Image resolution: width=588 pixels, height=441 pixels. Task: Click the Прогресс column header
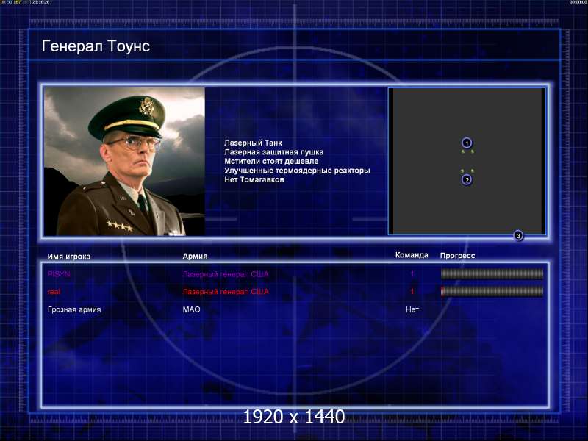457,256
